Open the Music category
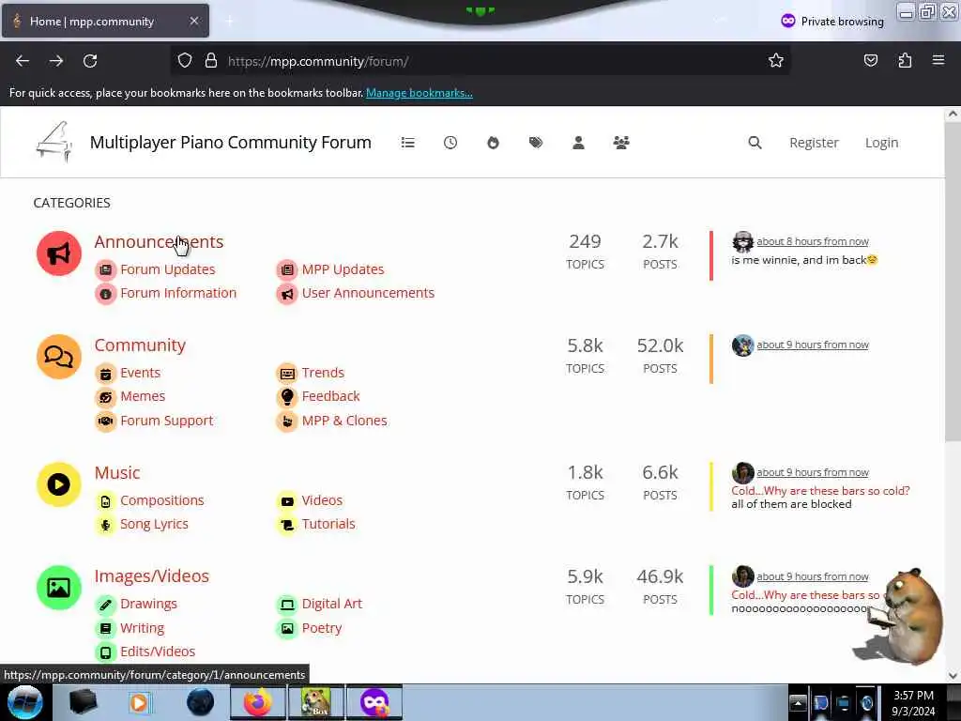This screenshot has width=961, height=721. (117, 473)
